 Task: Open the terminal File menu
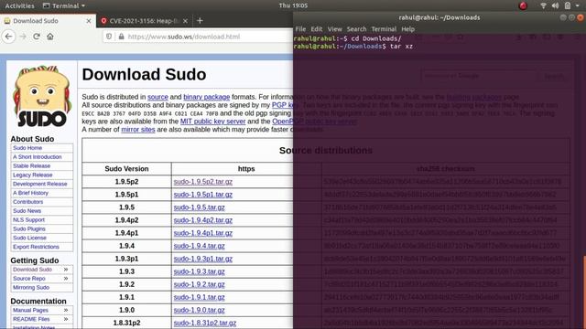(300, 28)
